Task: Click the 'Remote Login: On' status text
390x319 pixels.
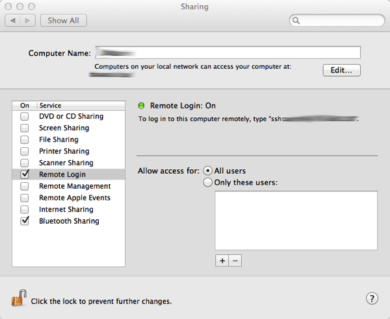Action: [x=183, y=106]
